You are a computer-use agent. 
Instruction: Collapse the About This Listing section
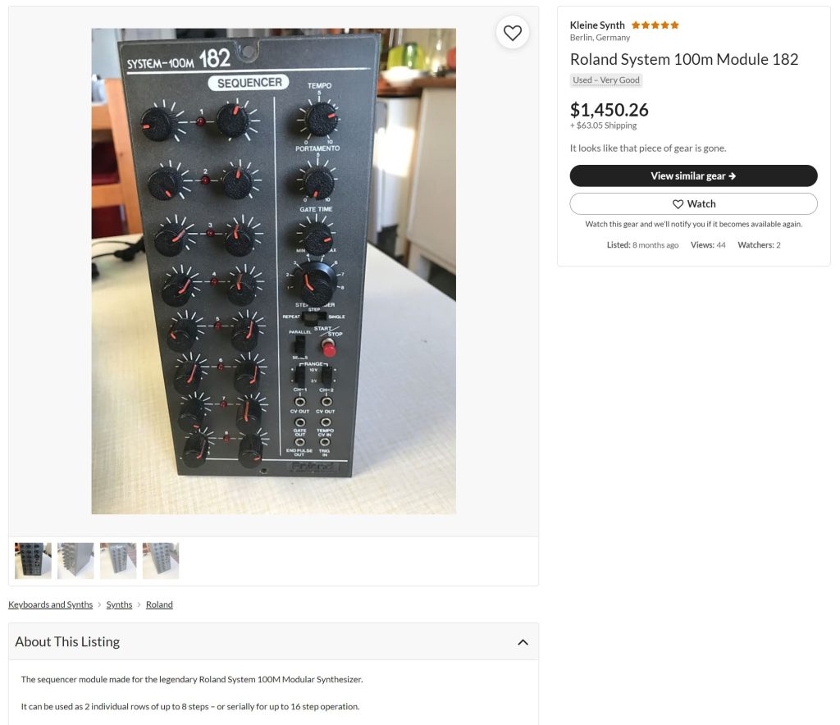(523, 642)
